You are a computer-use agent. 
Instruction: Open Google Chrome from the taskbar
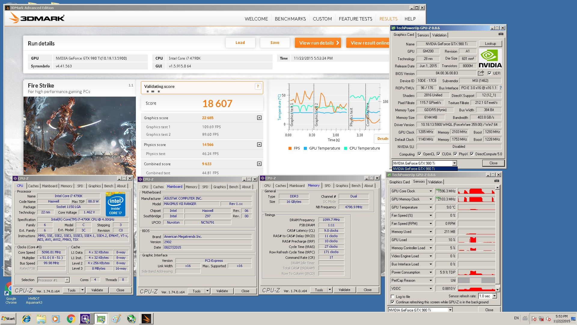tap(71, 318)
